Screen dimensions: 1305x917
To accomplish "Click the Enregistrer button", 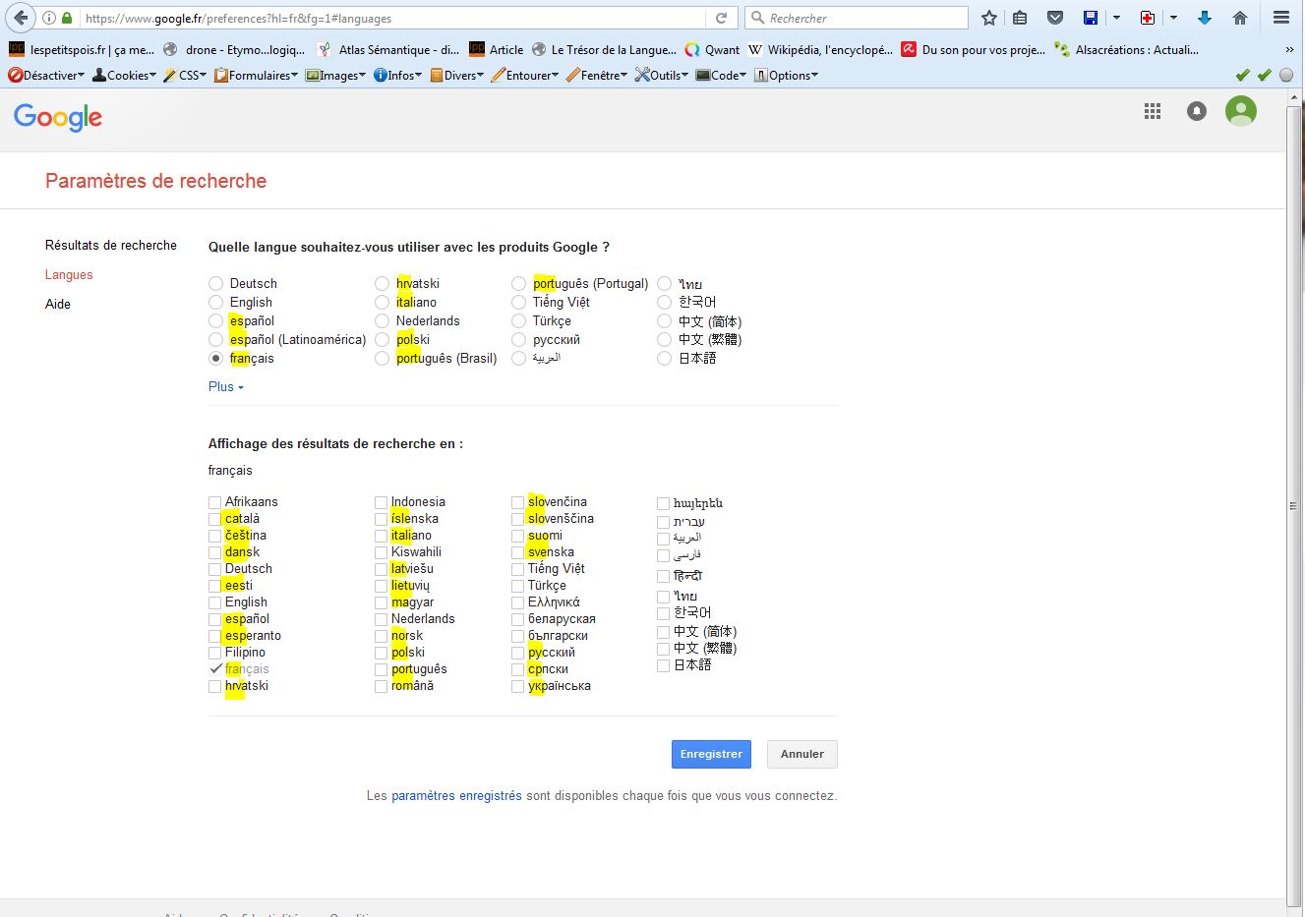I will (x=711, y=755).
